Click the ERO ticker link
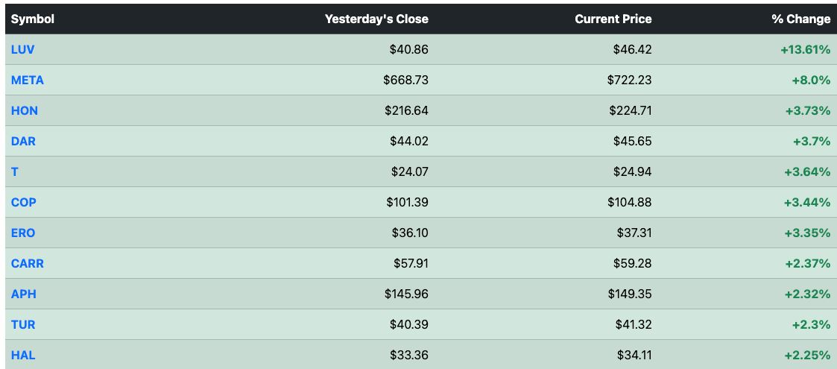Screen dimensions: 837x369 click(23, 233)
